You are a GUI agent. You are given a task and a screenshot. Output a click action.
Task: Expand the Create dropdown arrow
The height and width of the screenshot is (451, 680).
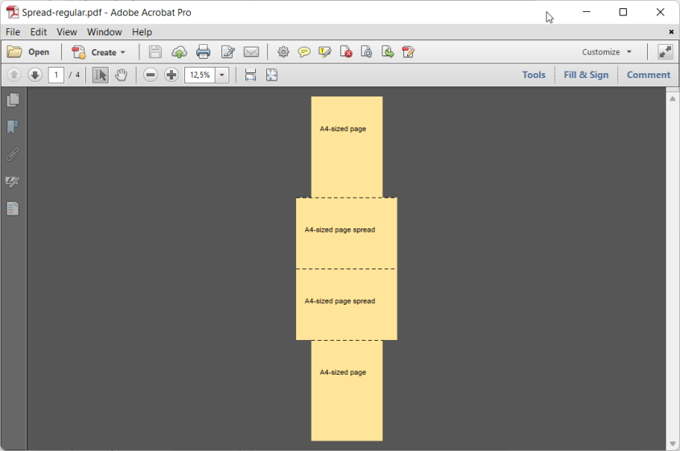coord(123,52)
